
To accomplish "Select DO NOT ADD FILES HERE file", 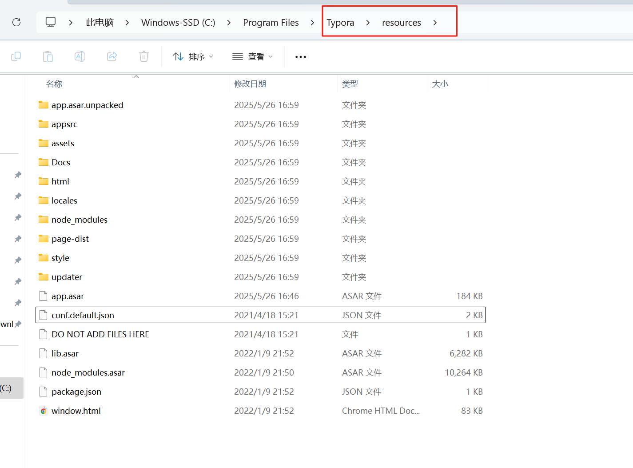I will click(260, 334).
